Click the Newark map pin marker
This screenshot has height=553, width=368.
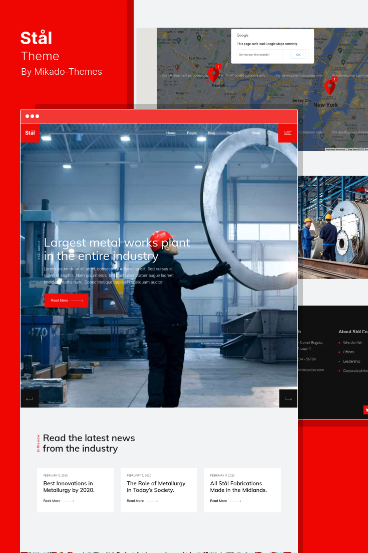click(x=214, y=74)
